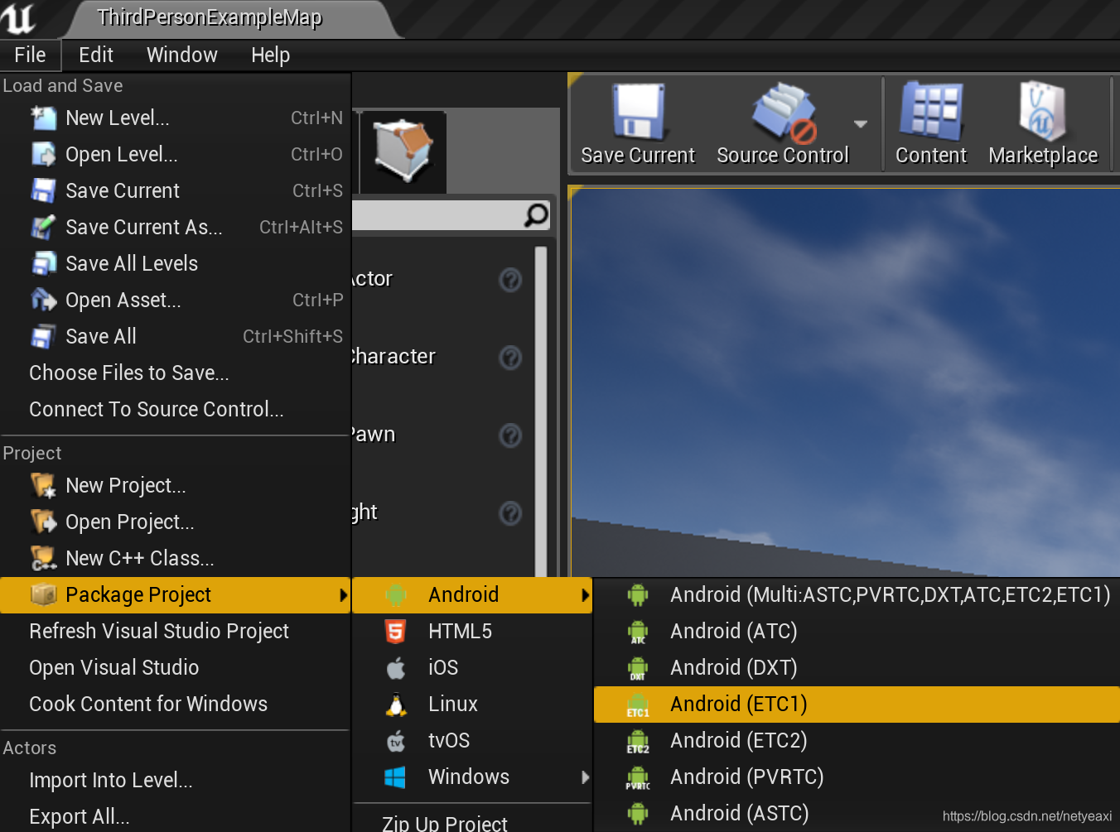Select the Android Multi packaging option text
The image size is (1120, 832).
tap(891, 595)
